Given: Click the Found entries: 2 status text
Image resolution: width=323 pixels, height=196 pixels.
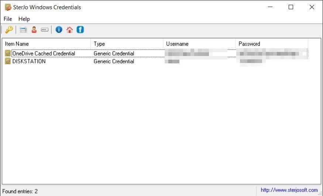Looking at the screenshot, I should [20, 192].
